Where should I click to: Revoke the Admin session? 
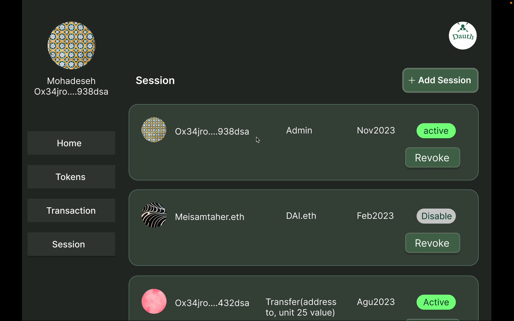click(x=432, y=158)
